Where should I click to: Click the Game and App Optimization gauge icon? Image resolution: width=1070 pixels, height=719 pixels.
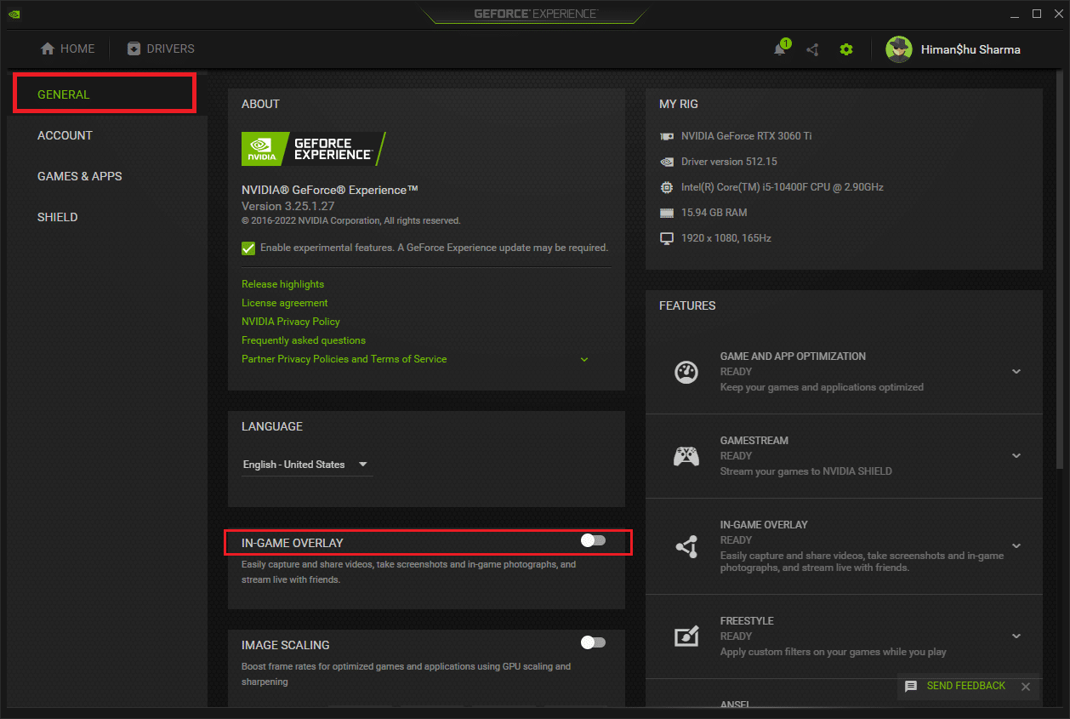tap(686, 372)
